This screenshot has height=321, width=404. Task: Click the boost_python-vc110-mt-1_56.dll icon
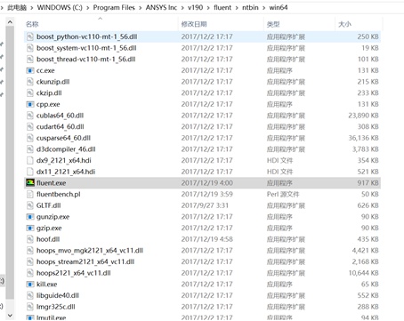(30, 36)
